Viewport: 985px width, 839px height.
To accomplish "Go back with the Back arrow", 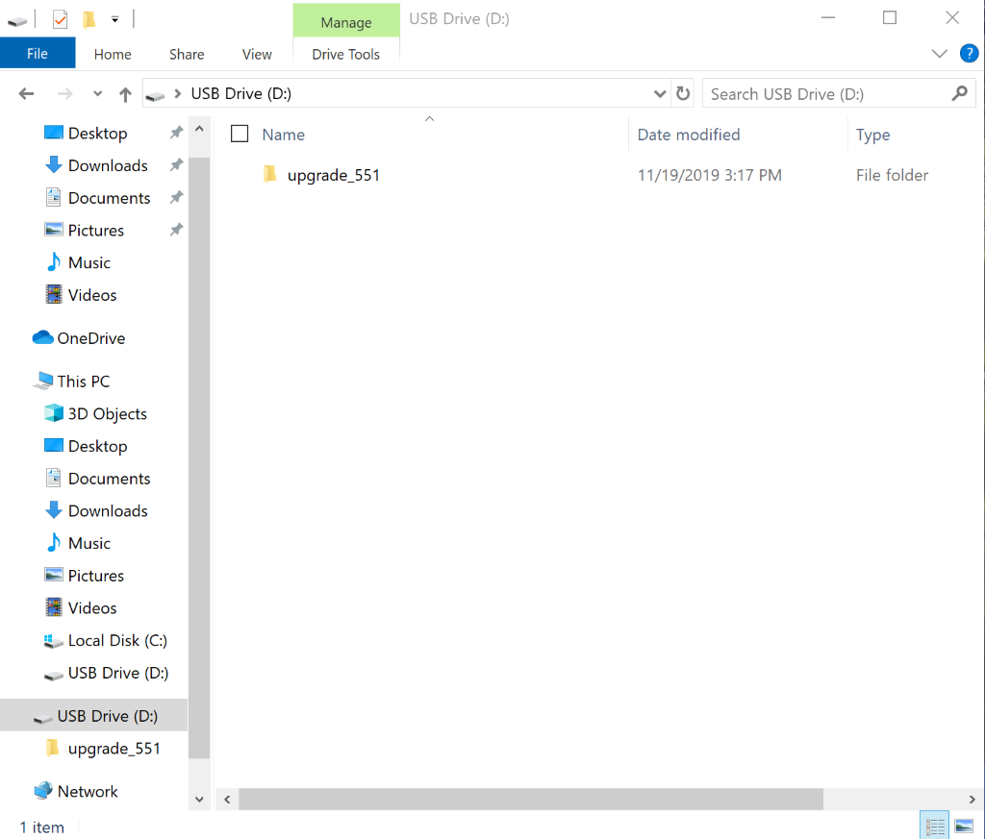I will 26,94.
